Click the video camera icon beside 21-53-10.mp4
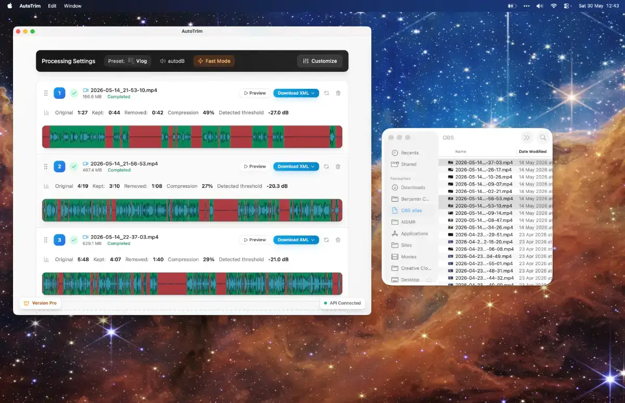625x403 pixels. point(86,90)
